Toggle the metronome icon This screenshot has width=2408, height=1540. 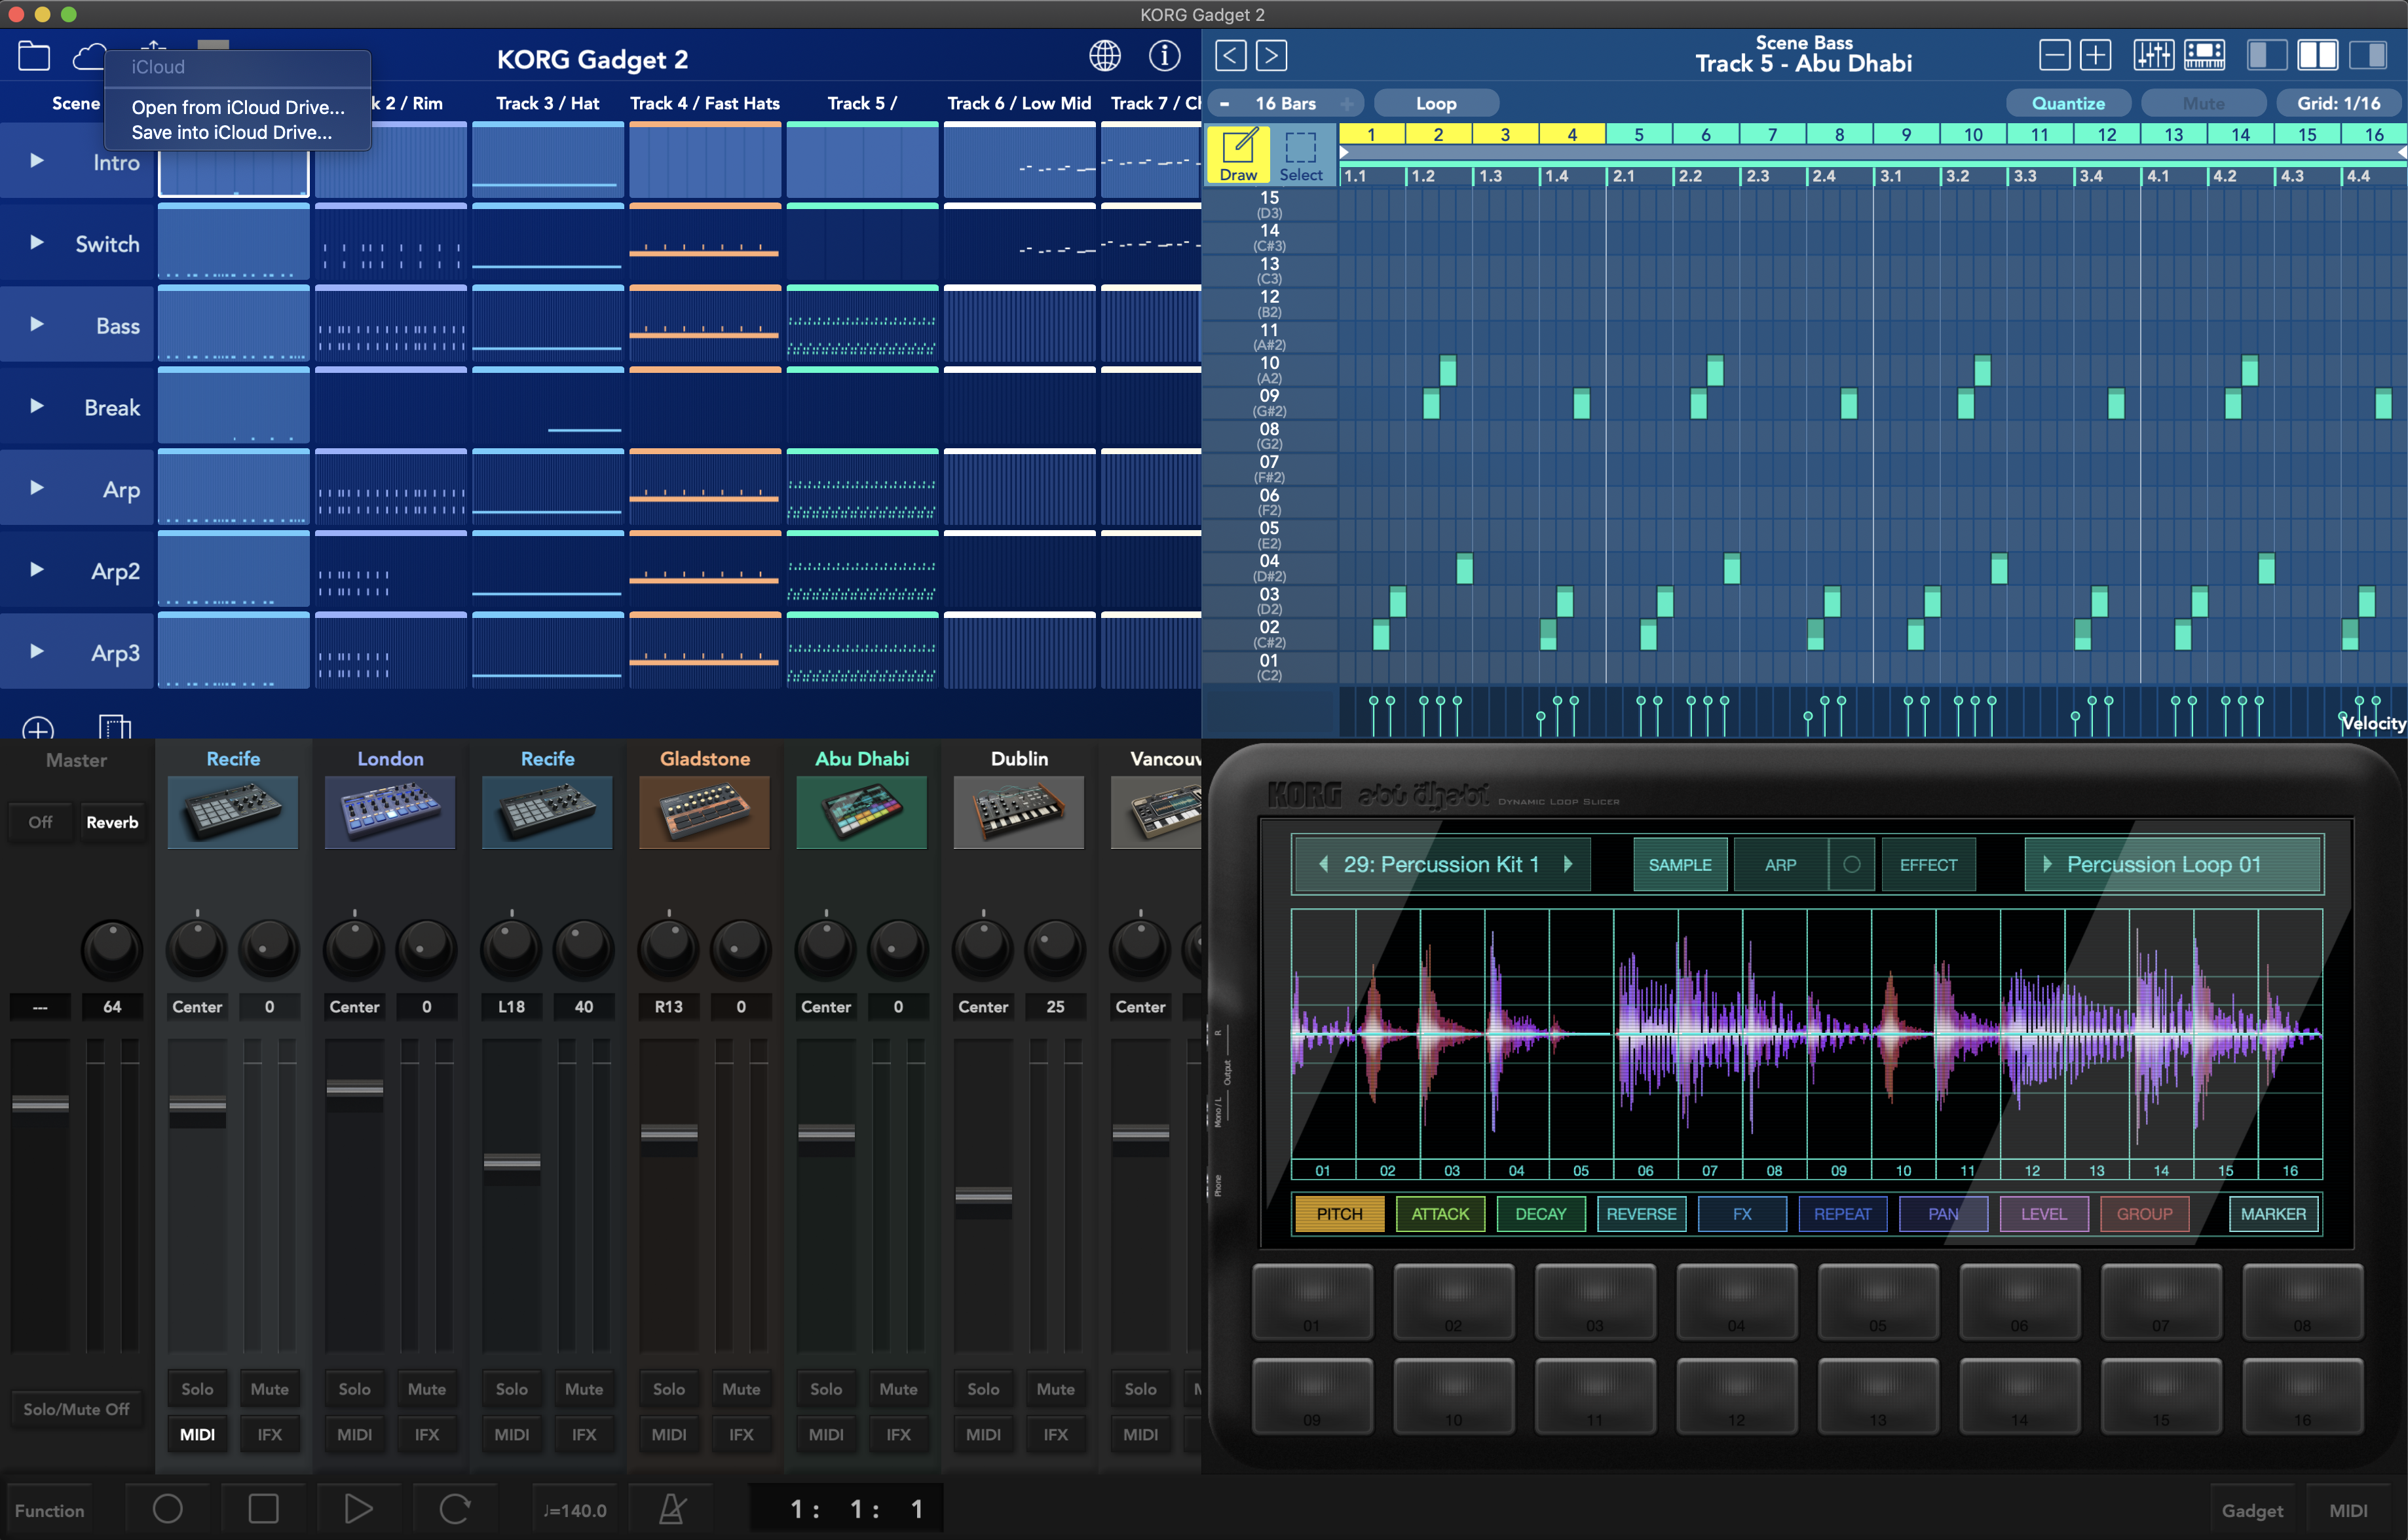672,1508
